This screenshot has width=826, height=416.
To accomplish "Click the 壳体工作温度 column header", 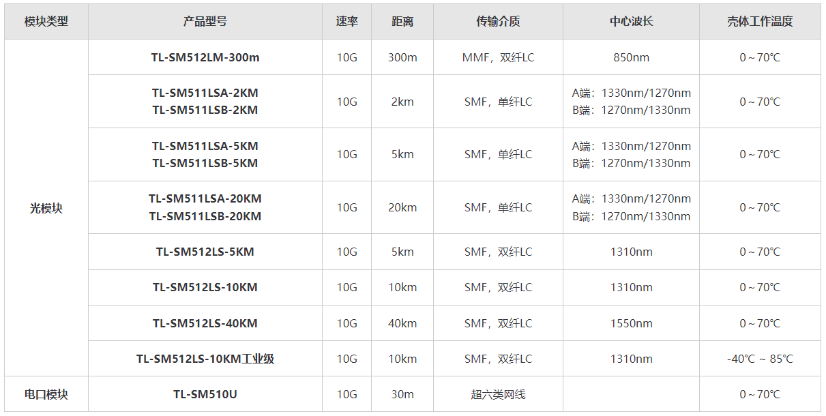I will click(x=760, y=21).
